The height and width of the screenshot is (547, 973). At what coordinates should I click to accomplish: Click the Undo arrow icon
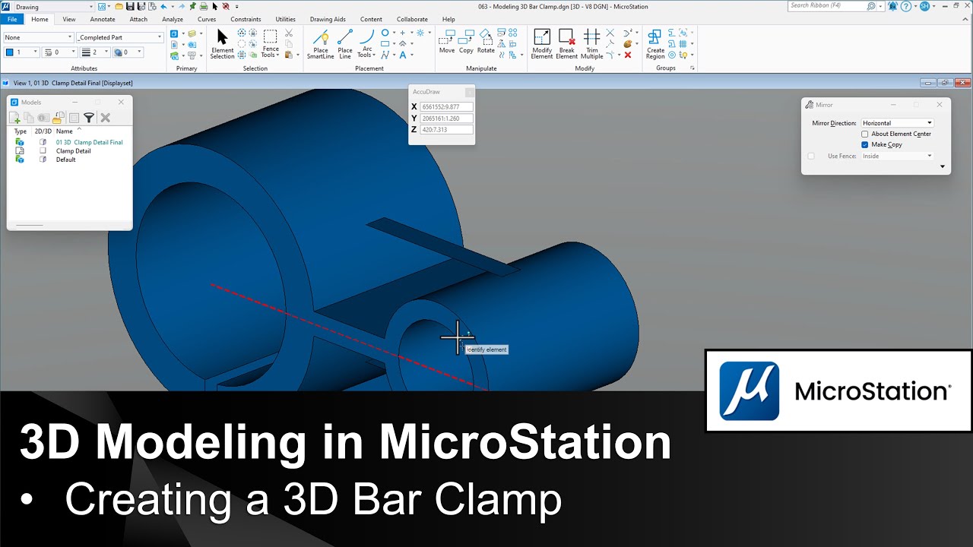pos(163,6)
